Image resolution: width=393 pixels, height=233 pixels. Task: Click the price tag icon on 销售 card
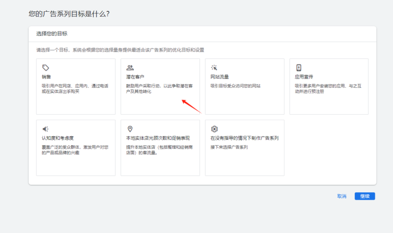pyautogui.click(x=45, y=68)
